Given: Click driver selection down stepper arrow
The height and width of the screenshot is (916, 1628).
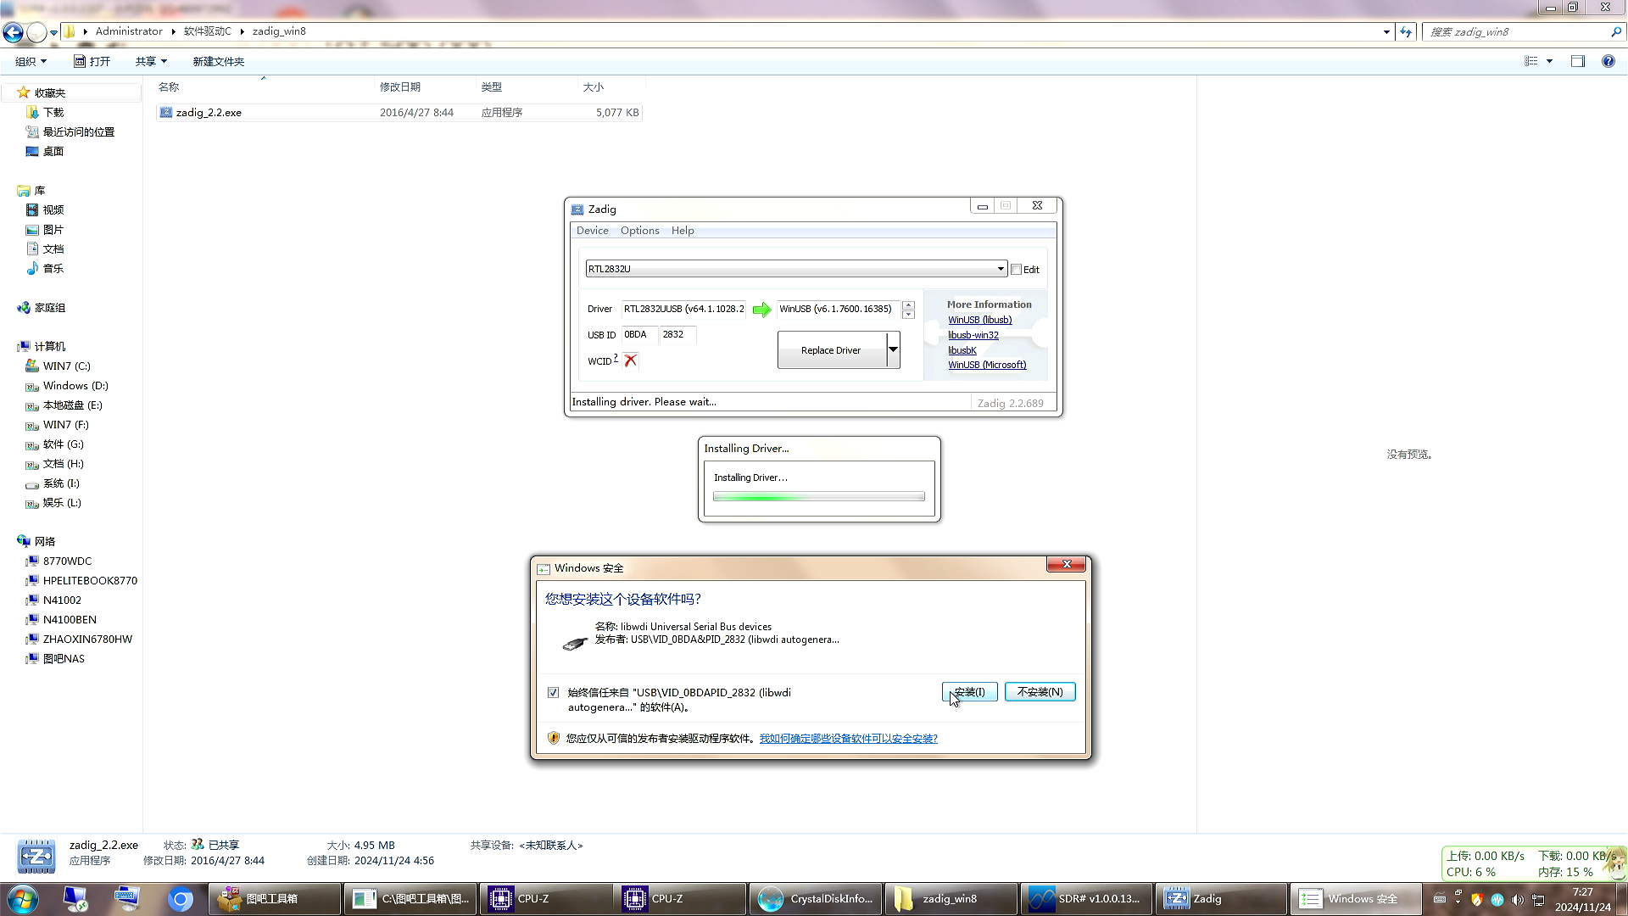Looking at the screenshot, I should click(x=908, y=315).
